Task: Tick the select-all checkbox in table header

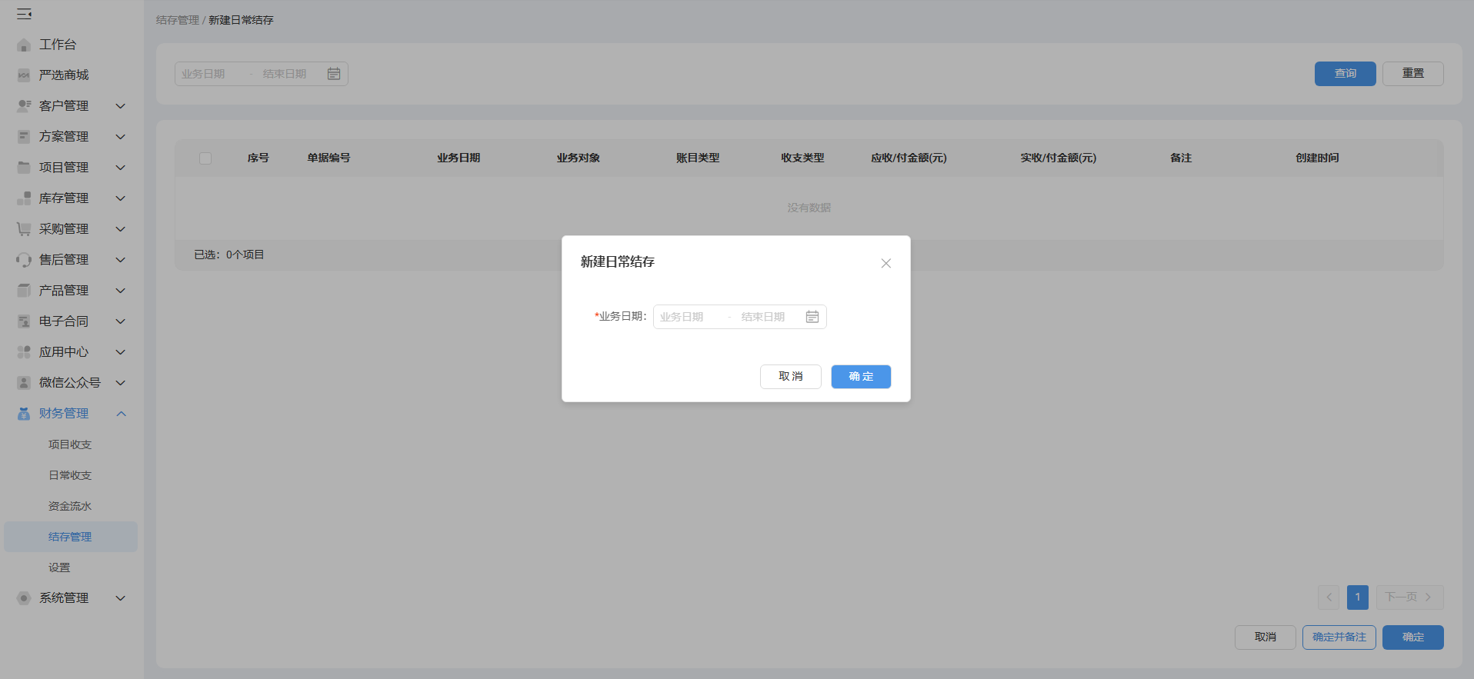Action: pos(205,158)
